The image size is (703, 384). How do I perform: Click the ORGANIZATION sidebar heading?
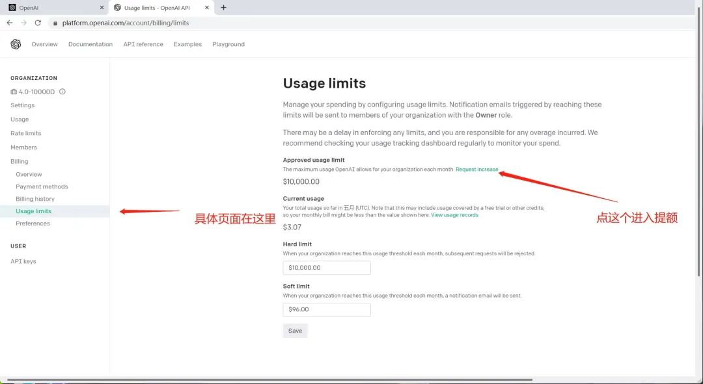pos(34,78)
